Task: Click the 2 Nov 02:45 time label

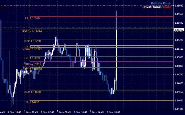Action: (x=48, y=112)
